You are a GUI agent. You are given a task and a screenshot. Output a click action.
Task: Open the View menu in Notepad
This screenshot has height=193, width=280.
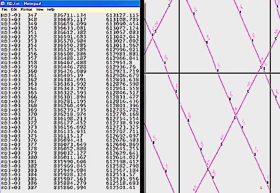click(x=40, y=10)
